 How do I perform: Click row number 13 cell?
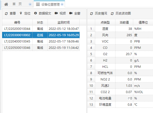tap(91, 104)
